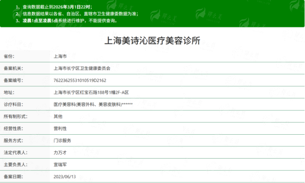Screen dimensions: 305x183
Task: Click the 法定代表人 label
Action: [16, 152]
